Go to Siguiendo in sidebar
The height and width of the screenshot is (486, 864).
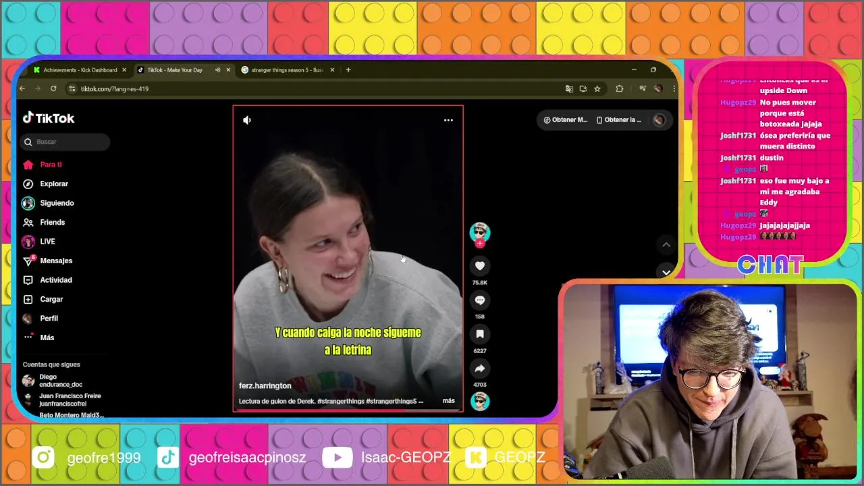tap(48, 203)
